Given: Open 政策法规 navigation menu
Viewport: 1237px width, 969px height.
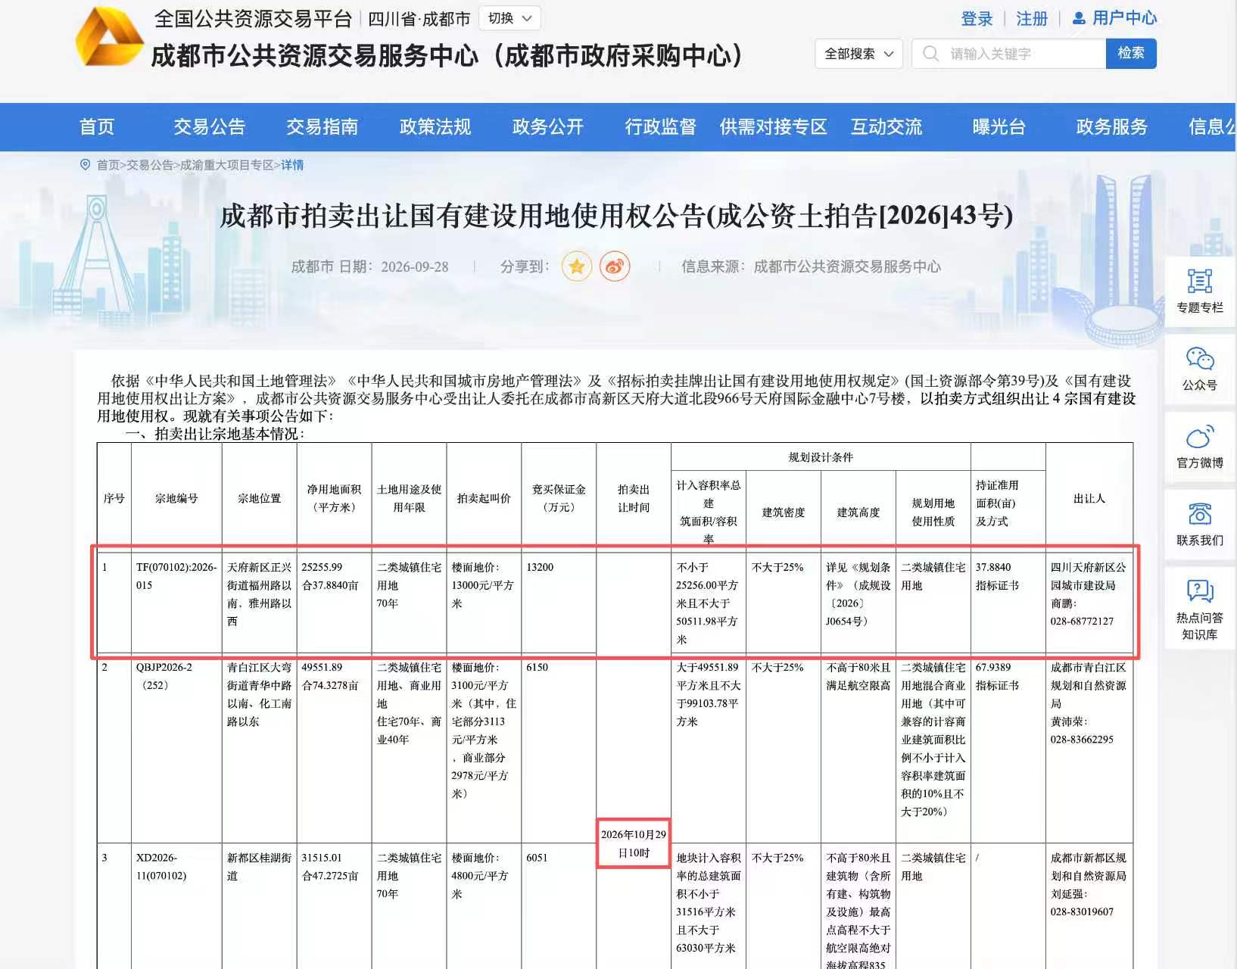Looking at the screenshot, I should [x=435, y=126].
